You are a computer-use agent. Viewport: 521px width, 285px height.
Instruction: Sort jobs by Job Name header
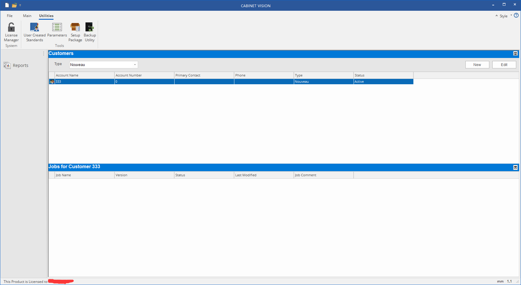pyautogui.click(x=85, y=175)
